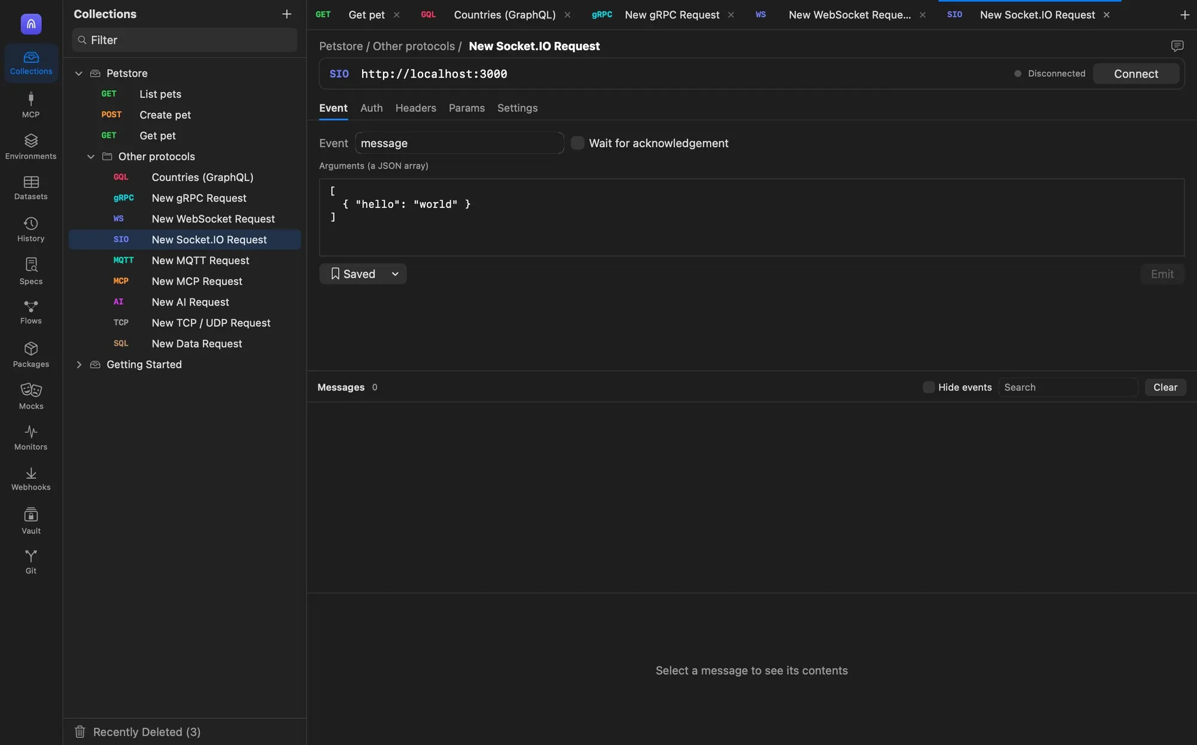The width and height of the screenshot is (1197, 745).
Task: Open the comments icon near the breadcrumb
Action: 1177,46
